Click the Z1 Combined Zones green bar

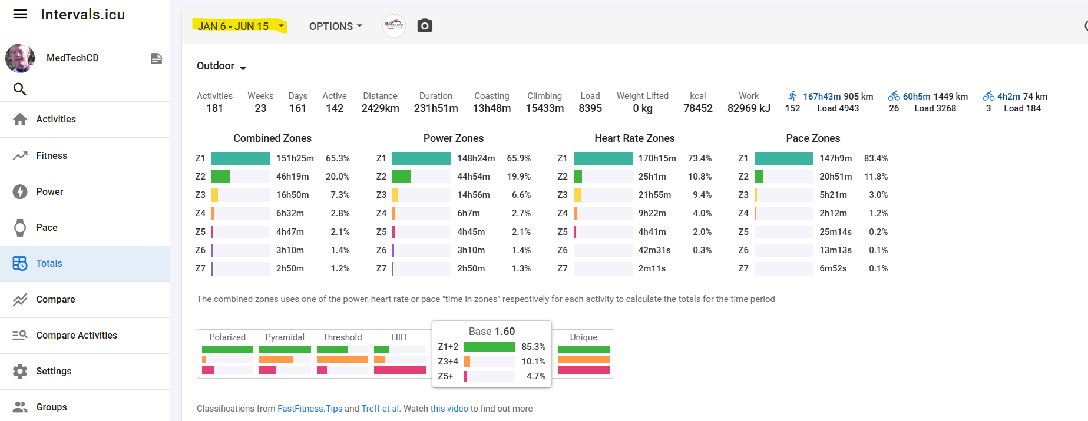(x=240, y=158)
